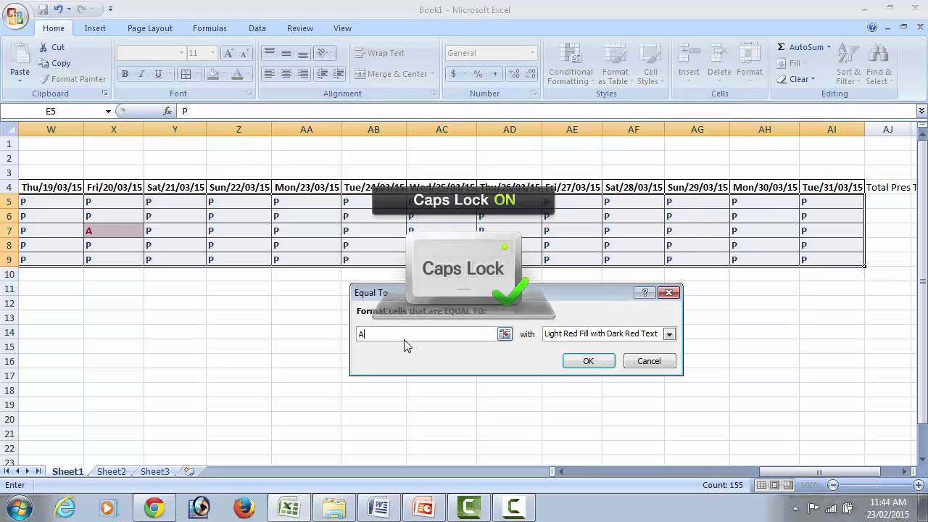928x522 pixels.
Task: Open Conditional Formatting menu
Action: pos(571,64)
